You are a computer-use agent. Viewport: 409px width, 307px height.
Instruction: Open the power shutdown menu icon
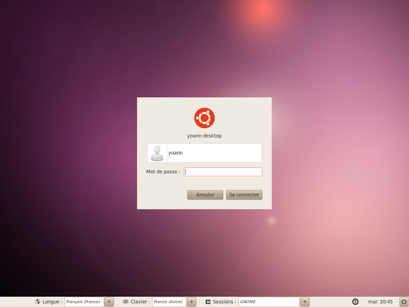coord(404,302)
